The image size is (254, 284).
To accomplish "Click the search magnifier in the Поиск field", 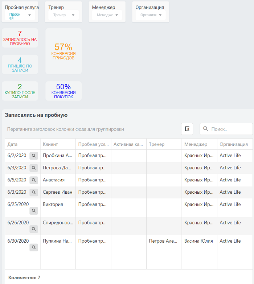I will pyautogui.click(x=205, y=129).
